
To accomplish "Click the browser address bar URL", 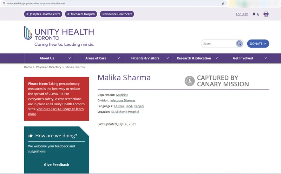I will pyautogui.click(x=36, y=3).
